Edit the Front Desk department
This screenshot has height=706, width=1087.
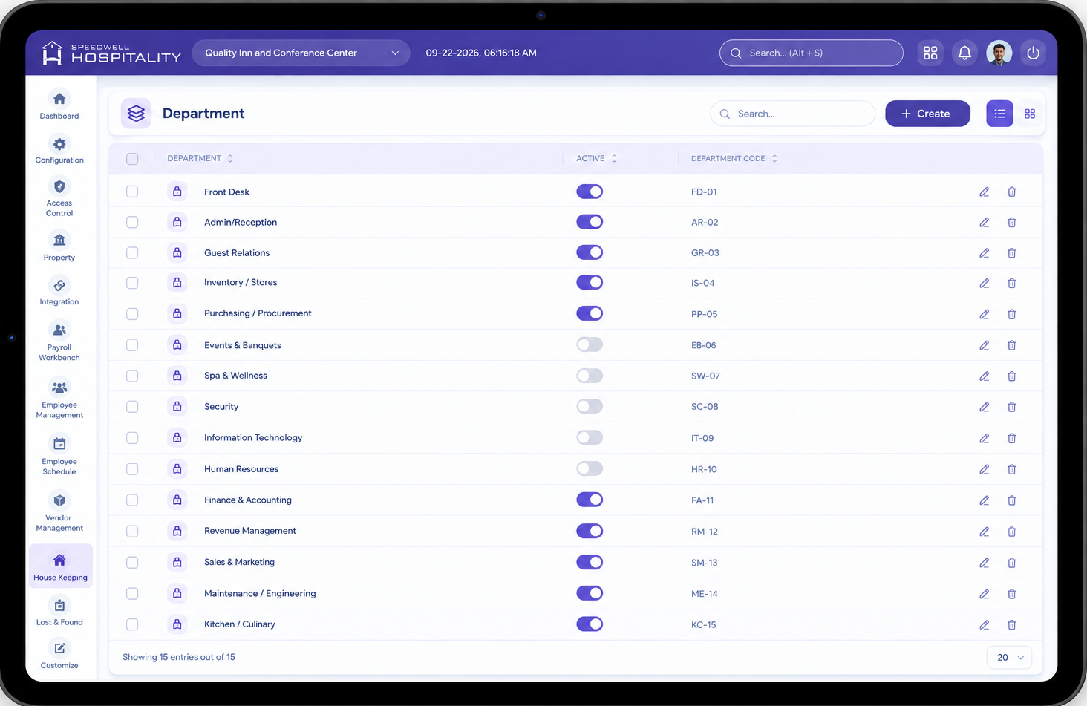pyautogui.click(x=984, y=192)
